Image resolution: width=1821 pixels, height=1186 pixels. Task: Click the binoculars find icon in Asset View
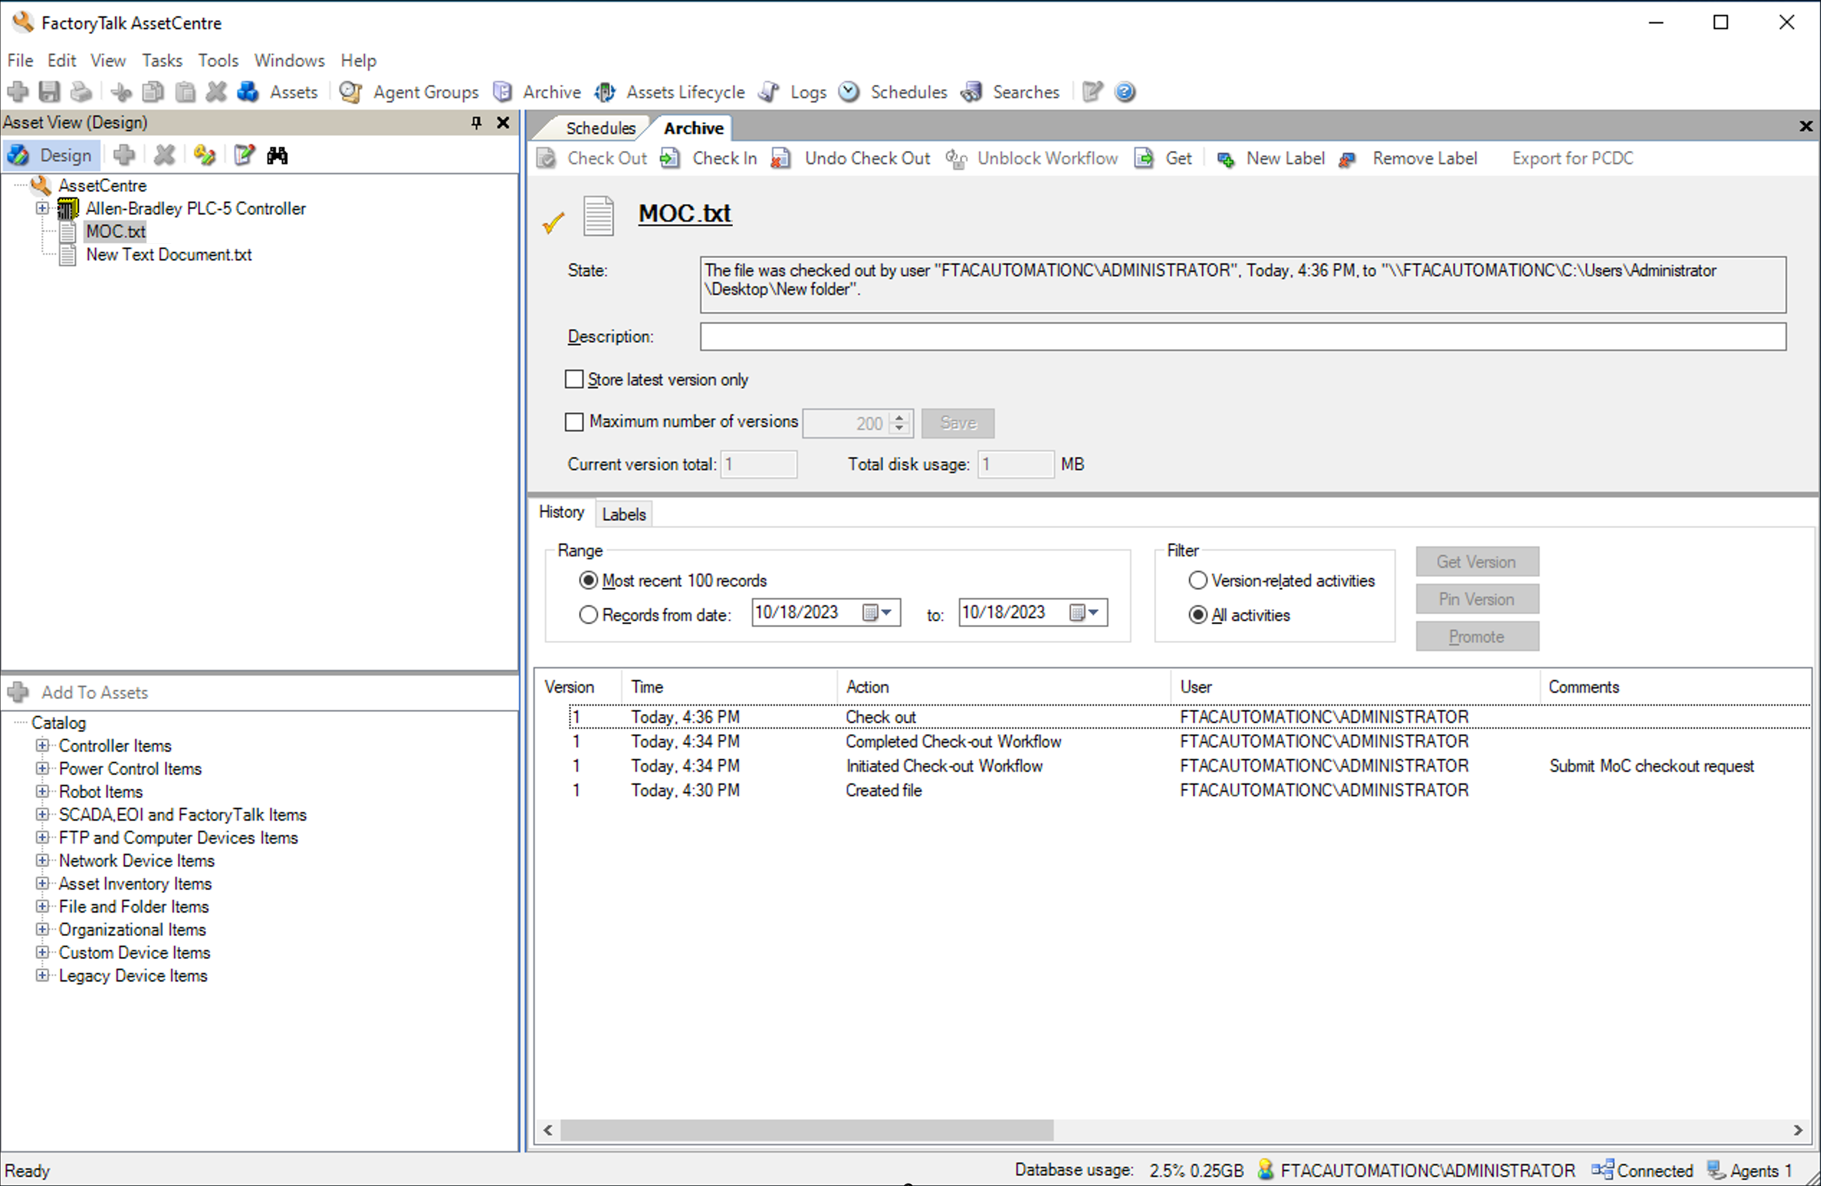tap(277, 155)
